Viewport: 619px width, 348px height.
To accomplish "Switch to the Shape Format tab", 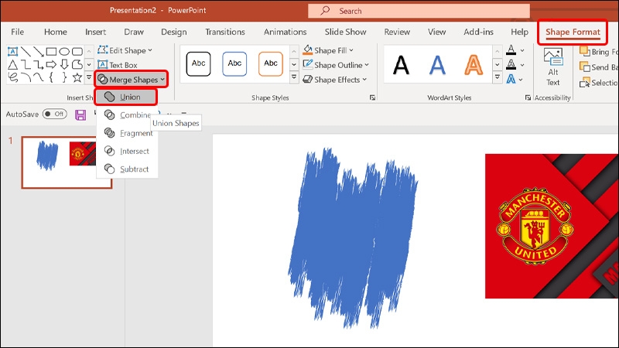I will 573,32.
